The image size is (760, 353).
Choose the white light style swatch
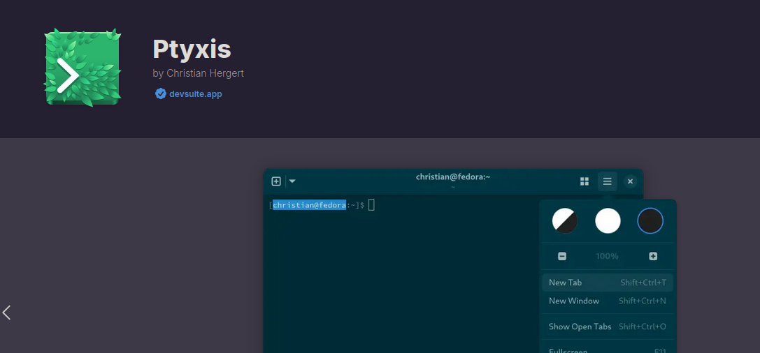tap(608, 221)
